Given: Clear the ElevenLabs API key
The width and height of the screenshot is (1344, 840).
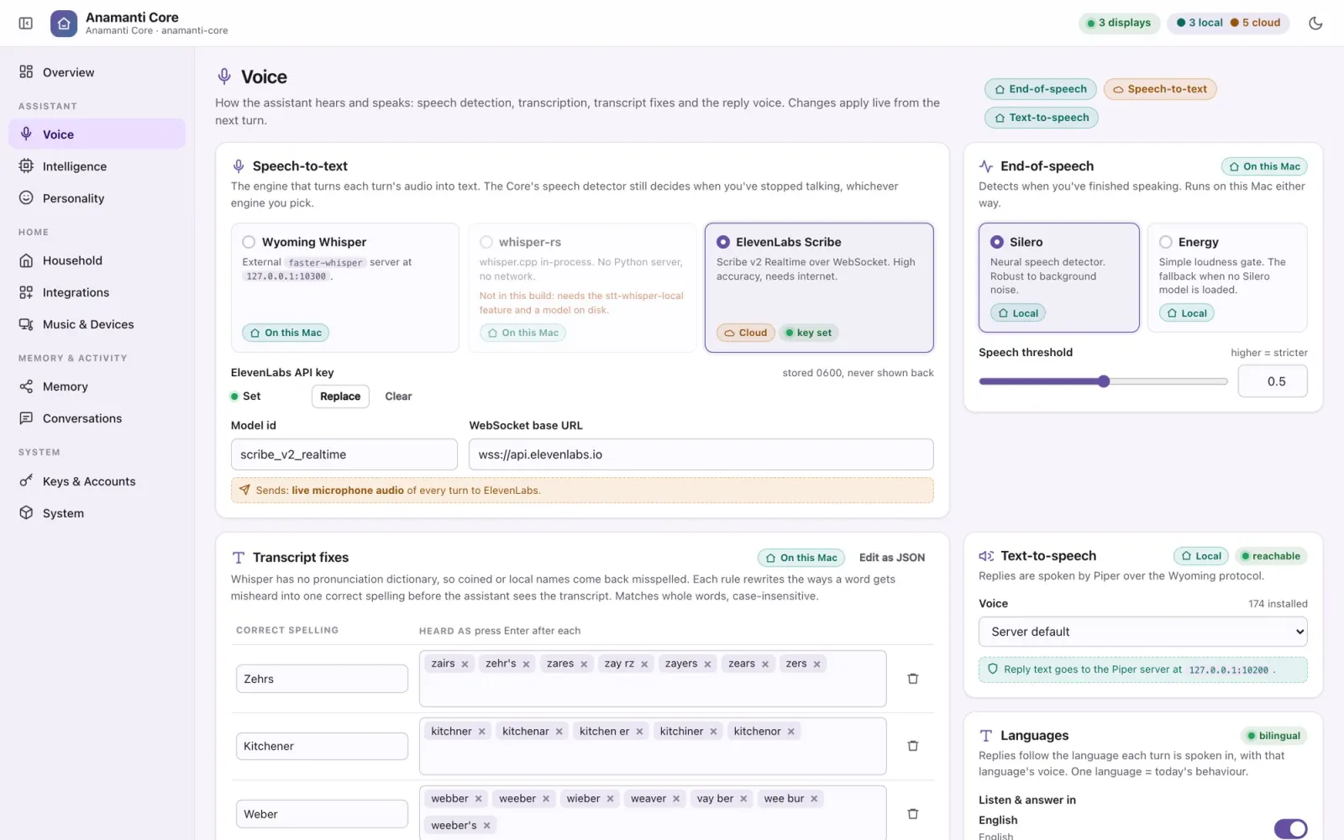Looking at the screenshot, I should point(398,396).
